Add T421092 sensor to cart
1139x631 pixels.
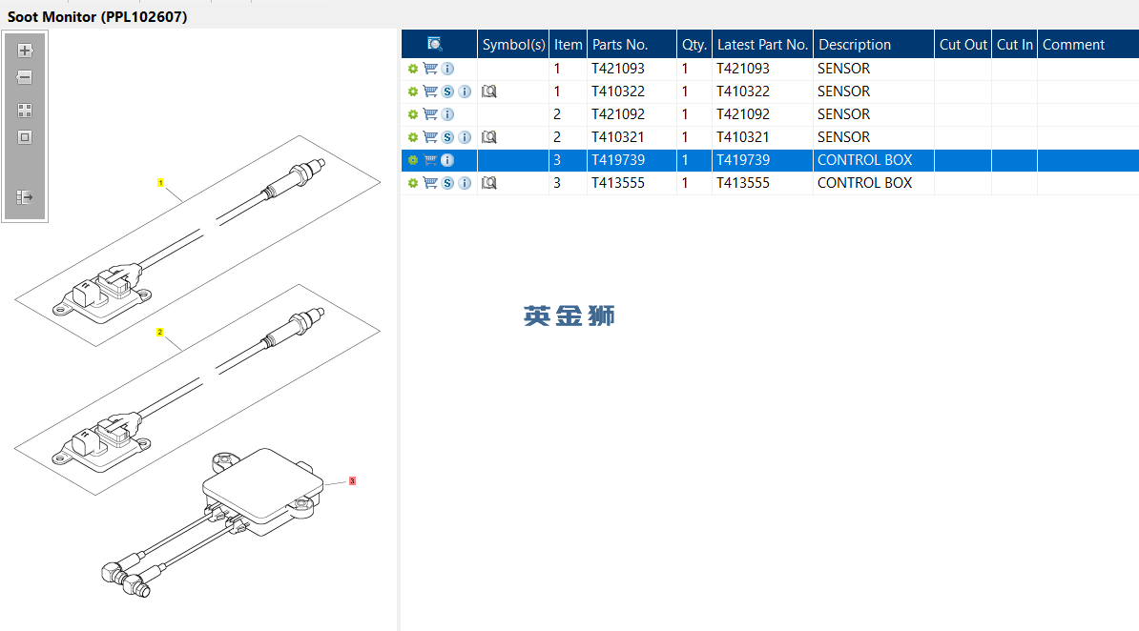[430, 114]
